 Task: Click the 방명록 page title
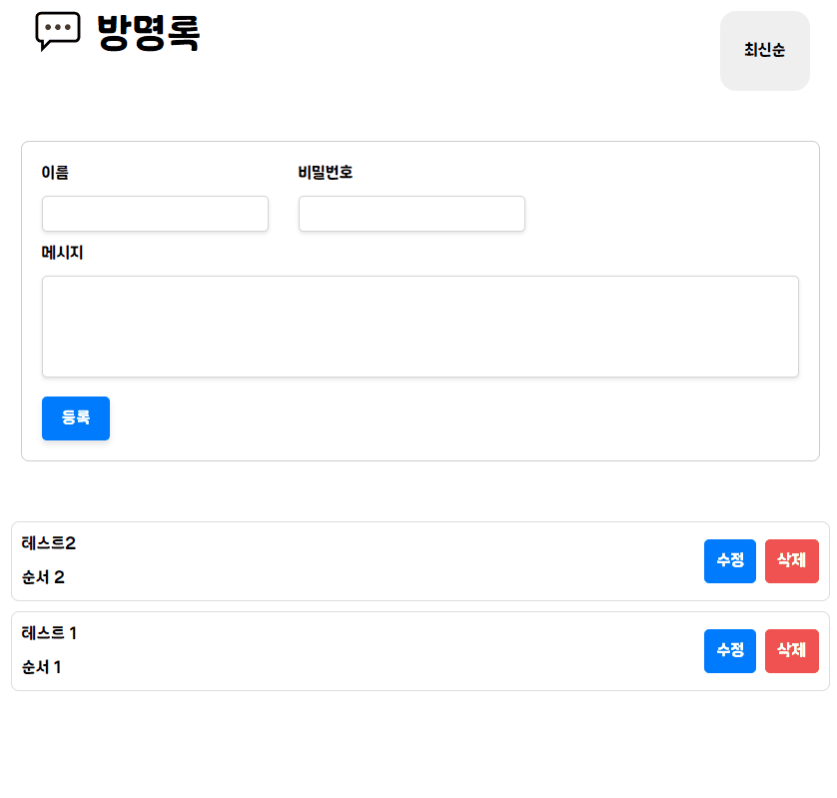[x=149, y=33]
